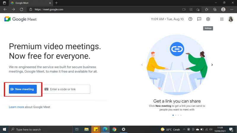The width and height of the screenshot is (237, 133).
Task: Open browser Collections
Action: point(215,9)
